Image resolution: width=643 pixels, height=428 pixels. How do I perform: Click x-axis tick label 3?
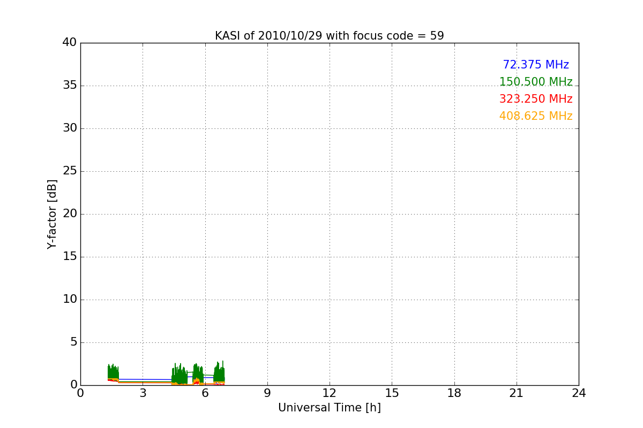(143, 393)
